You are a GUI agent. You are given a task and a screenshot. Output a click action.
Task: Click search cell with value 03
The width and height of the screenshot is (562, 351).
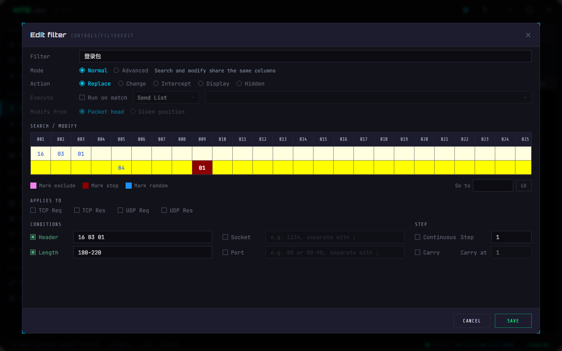click(61, 154)
